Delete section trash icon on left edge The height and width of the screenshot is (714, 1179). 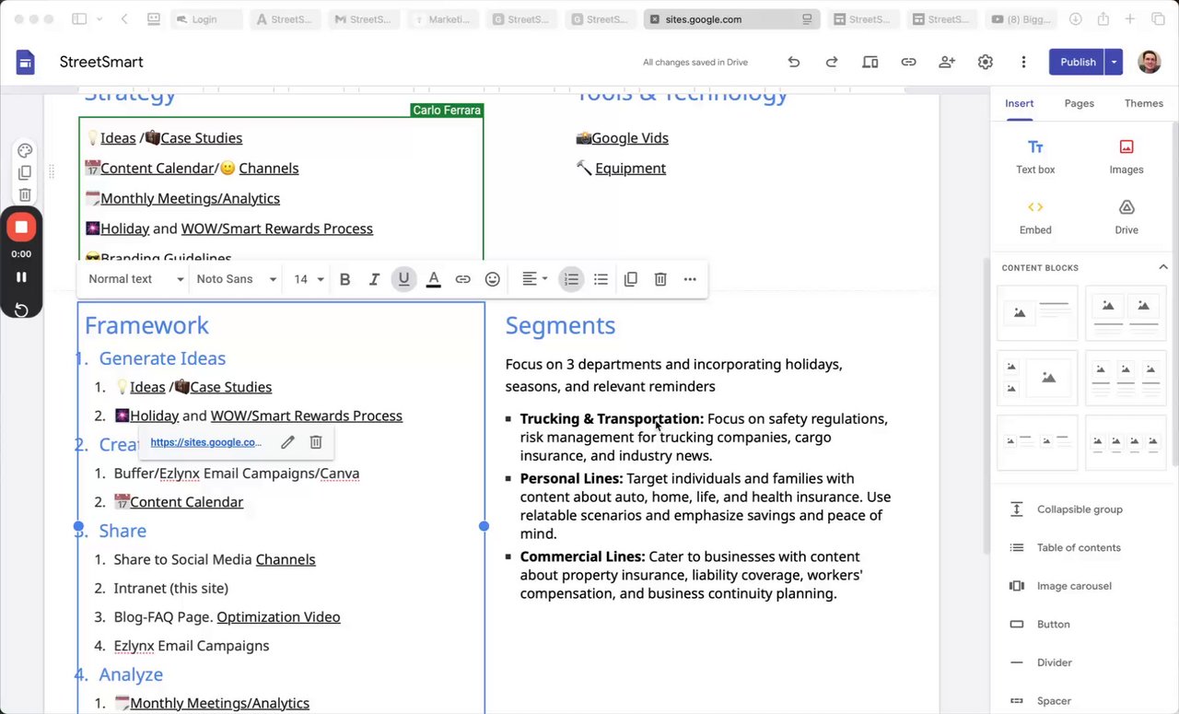(x=25, y=194)
